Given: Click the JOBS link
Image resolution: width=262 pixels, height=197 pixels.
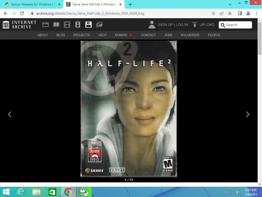Looking at the screenshot, I should coord(168,35).
